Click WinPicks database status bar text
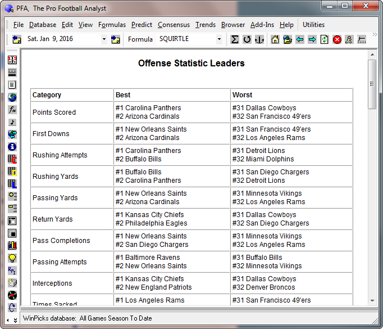This screenshot has height=329, width=383. 87,318
